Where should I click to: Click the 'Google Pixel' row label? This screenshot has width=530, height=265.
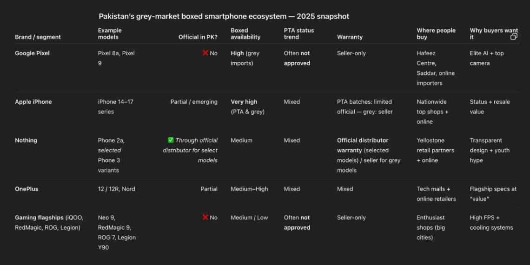(x=32, y=53)
